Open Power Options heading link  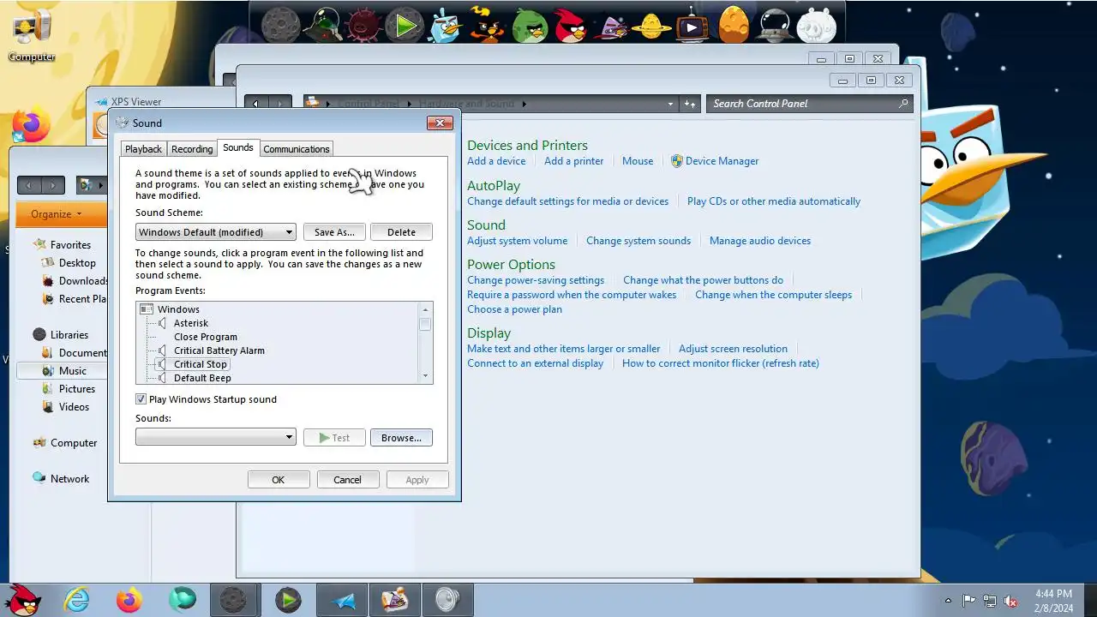(511, 265)
